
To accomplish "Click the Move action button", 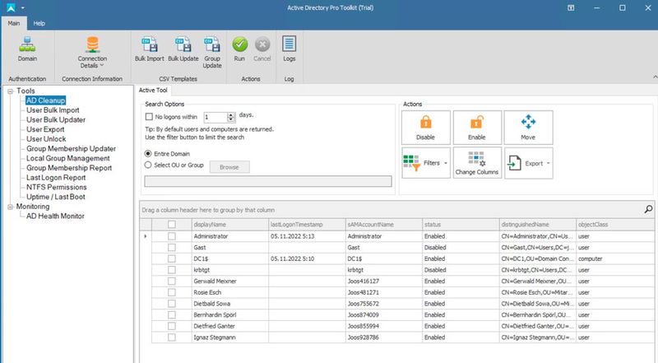I will pos(528,128).
